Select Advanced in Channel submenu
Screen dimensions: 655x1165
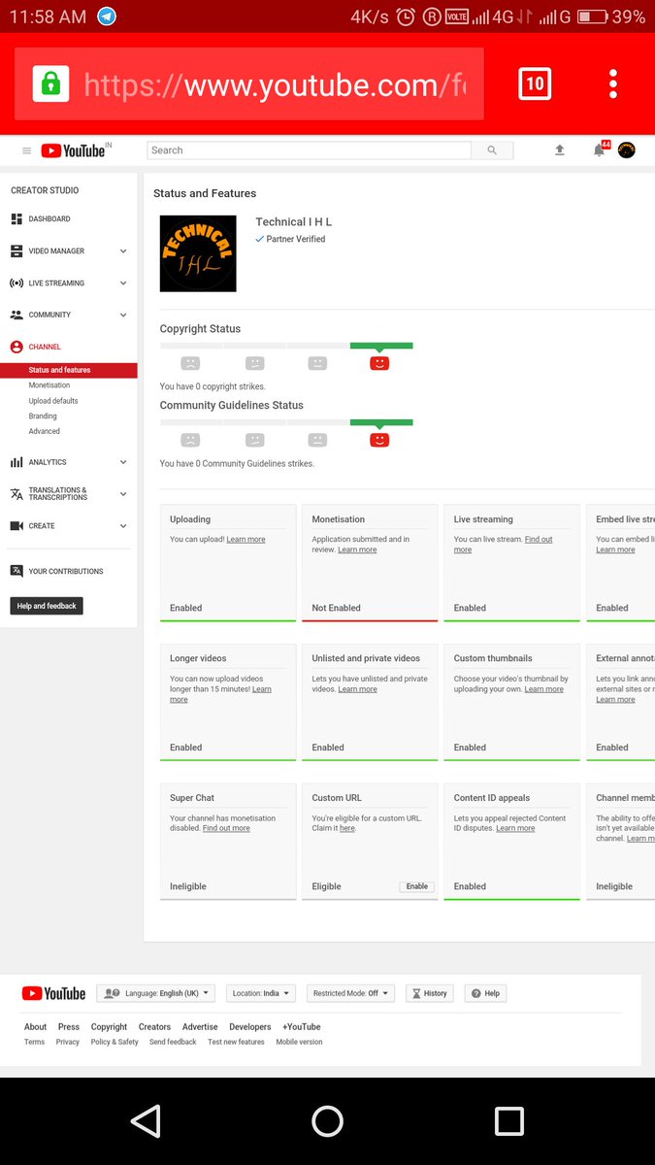(44, 431)
